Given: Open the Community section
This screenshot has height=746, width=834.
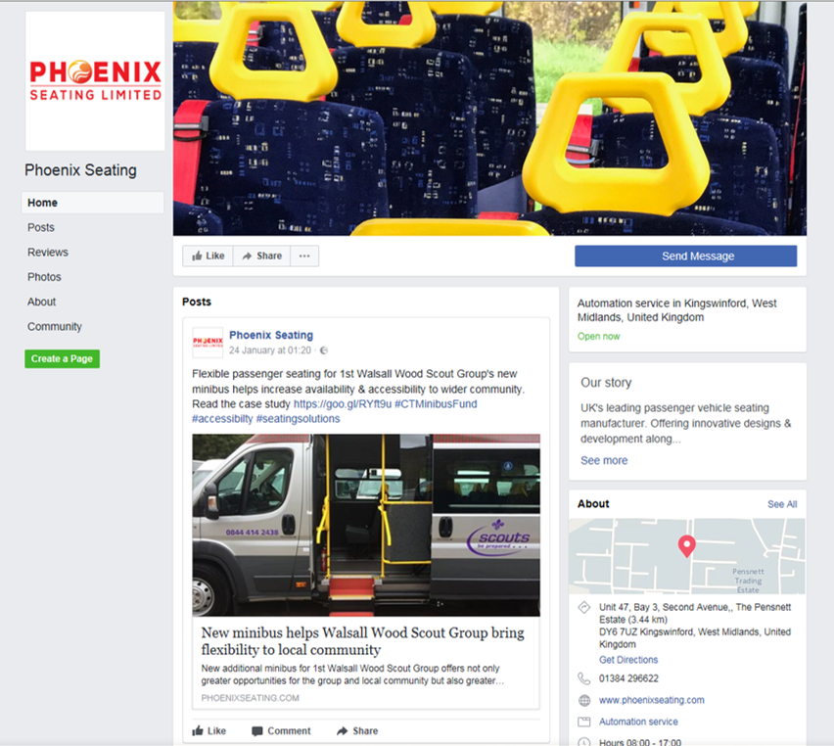Looking at the screenshot, I should 55,326.
